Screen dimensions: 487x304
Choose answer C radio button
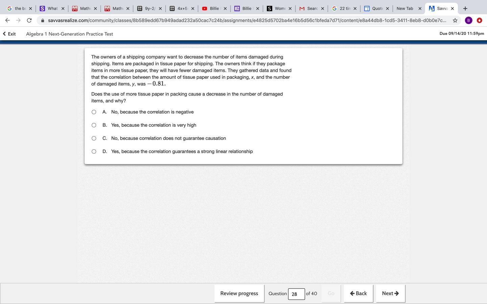point(94,138)
